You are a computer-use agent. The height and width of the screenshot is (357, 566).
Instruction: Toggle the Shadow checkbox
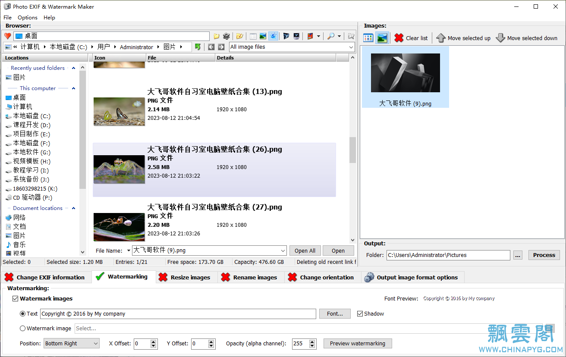[x=360, y=313]
